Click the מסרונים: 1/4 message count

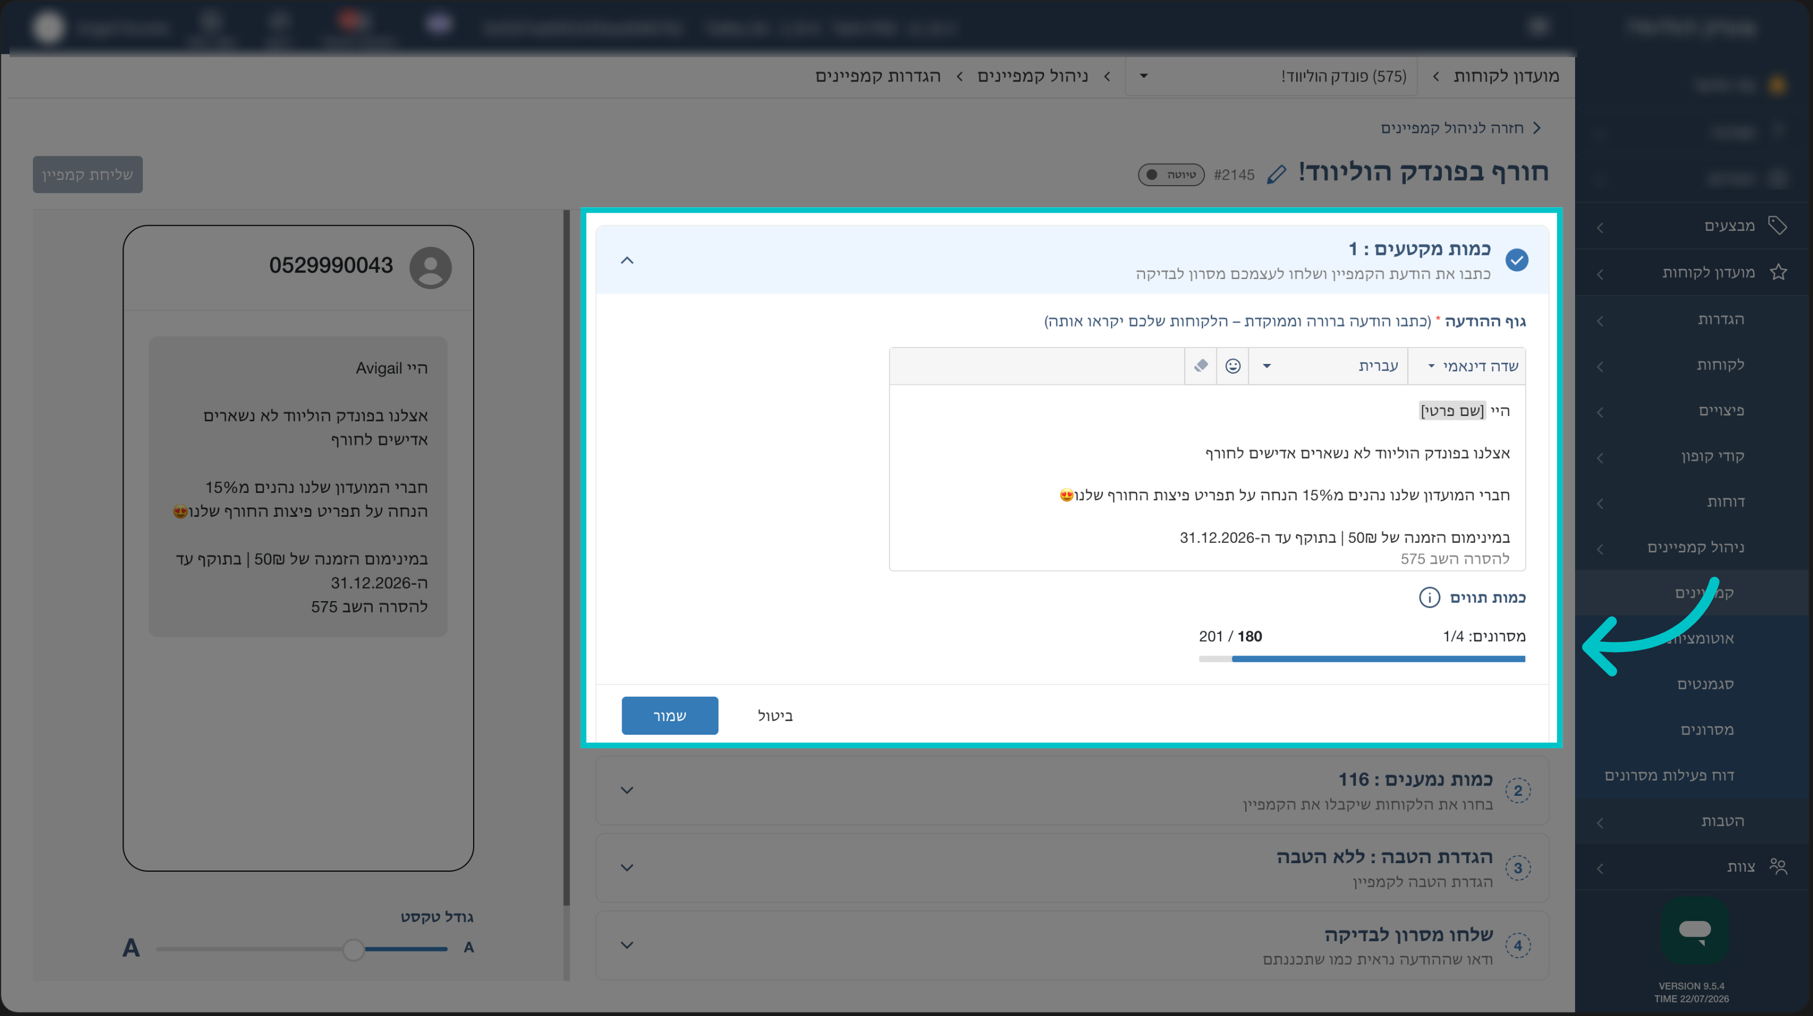point(1484,636)
